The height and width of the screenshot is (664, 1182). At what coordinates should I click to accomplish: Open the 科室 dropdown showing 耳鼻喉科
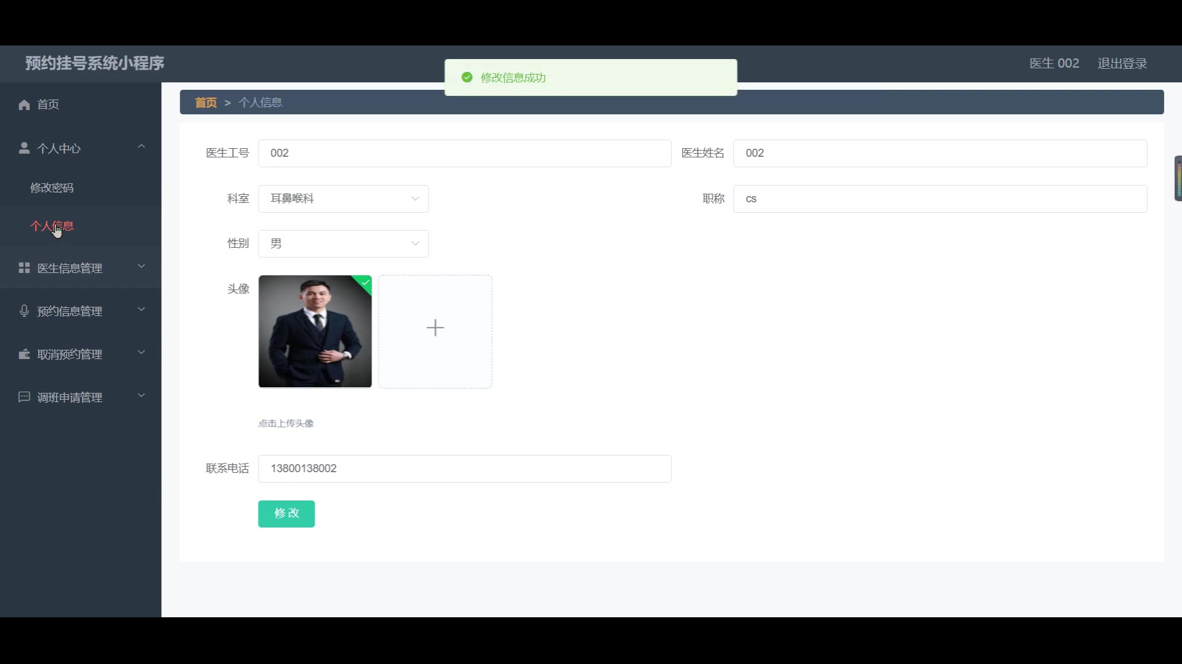343,199
